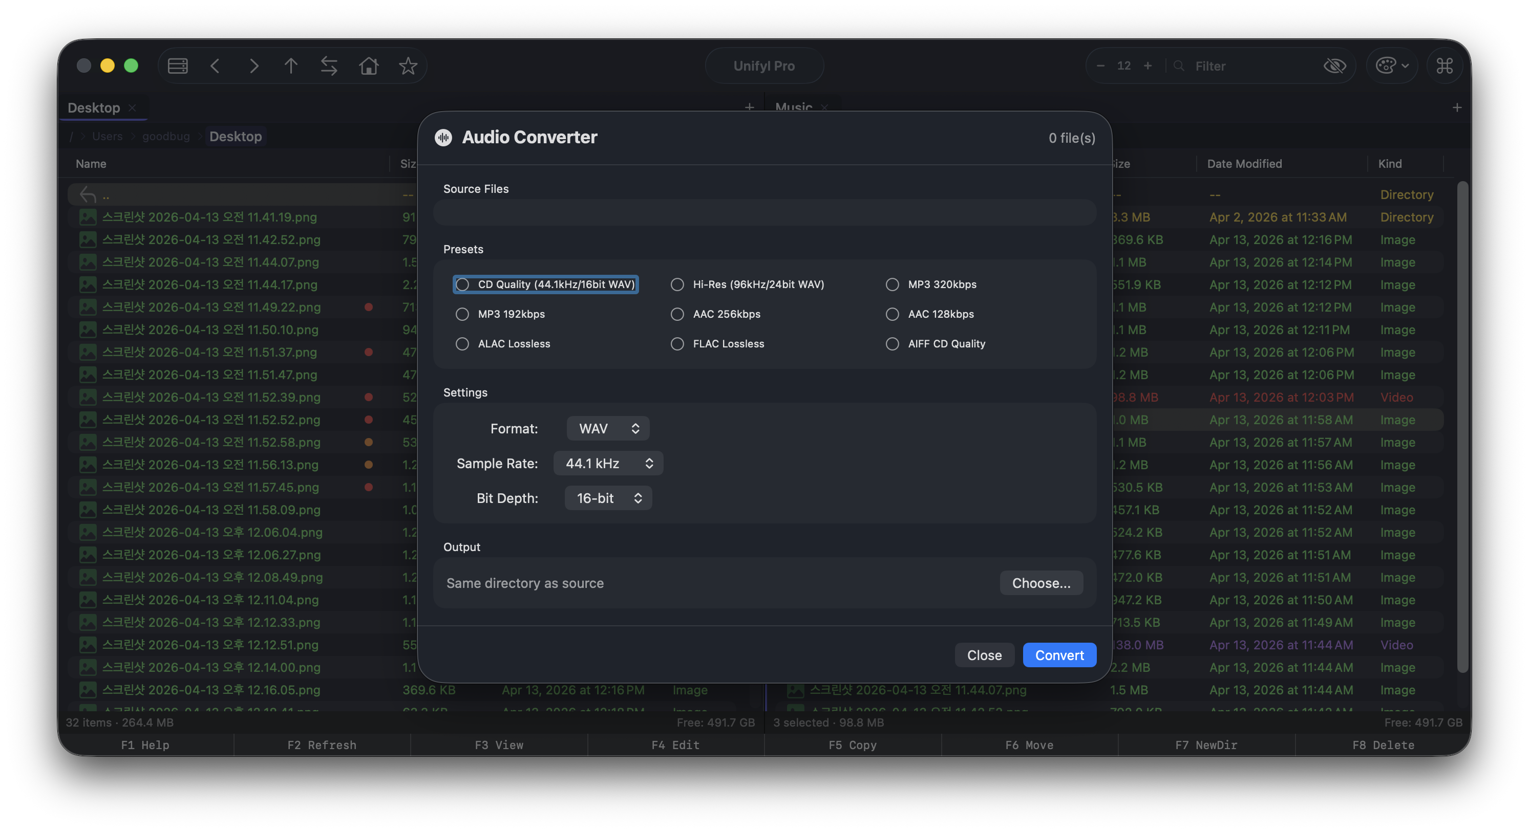Open the Format WAV dropdown
The height and width of the screenshot is (832, 1529).
pyautogui.click(x=608, y=429)
